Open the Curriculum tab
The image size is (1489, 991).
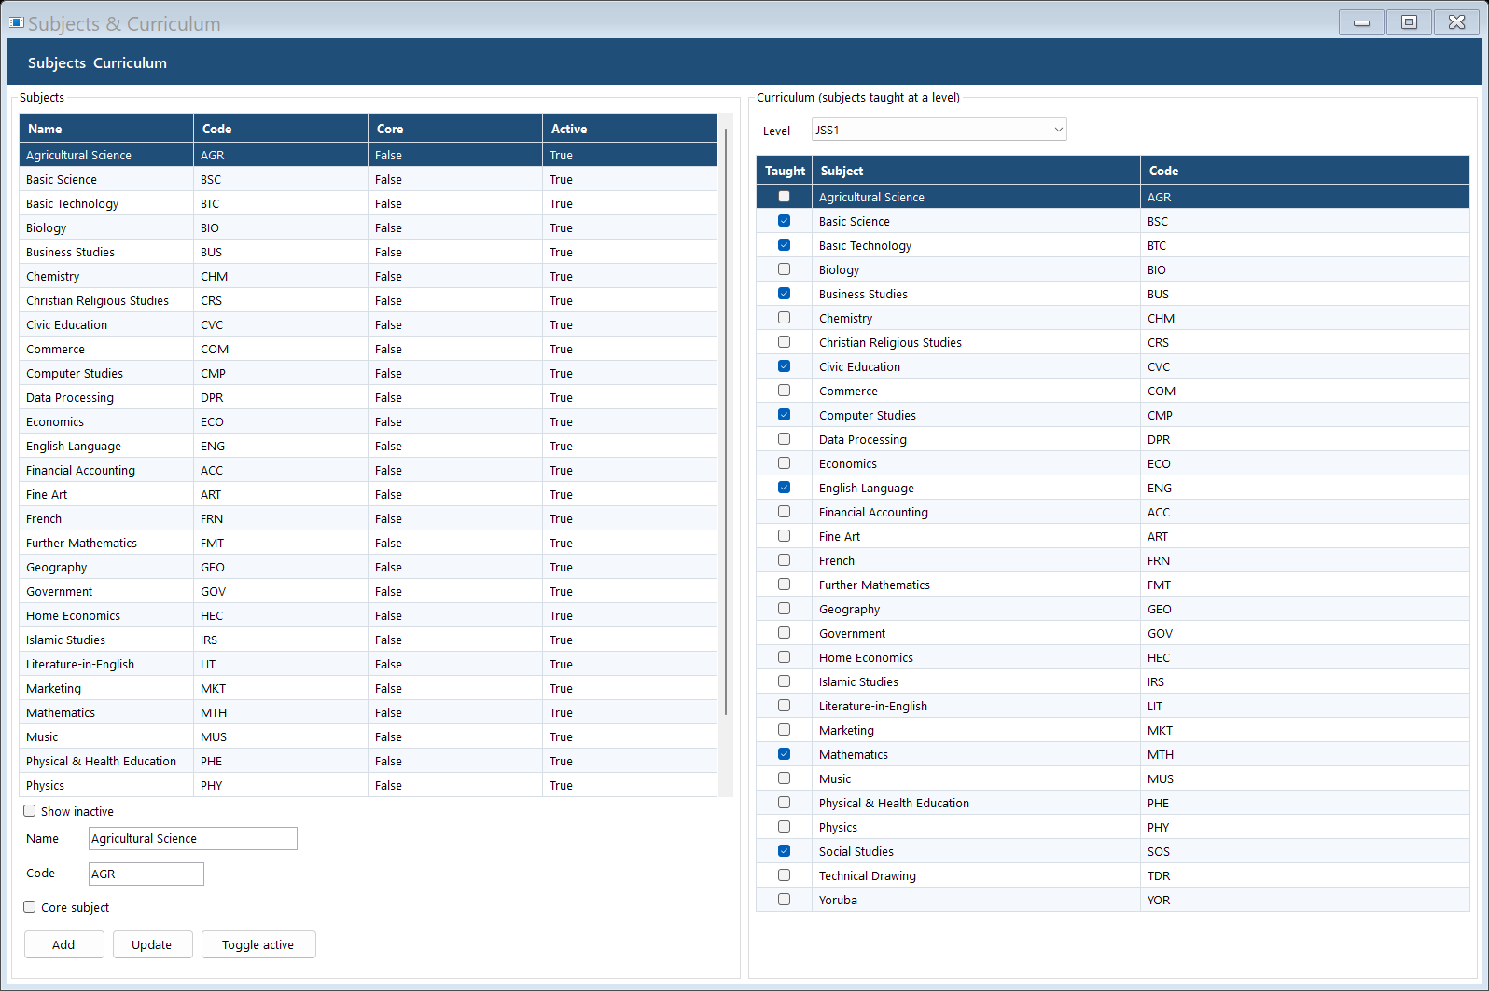(130, 62)
